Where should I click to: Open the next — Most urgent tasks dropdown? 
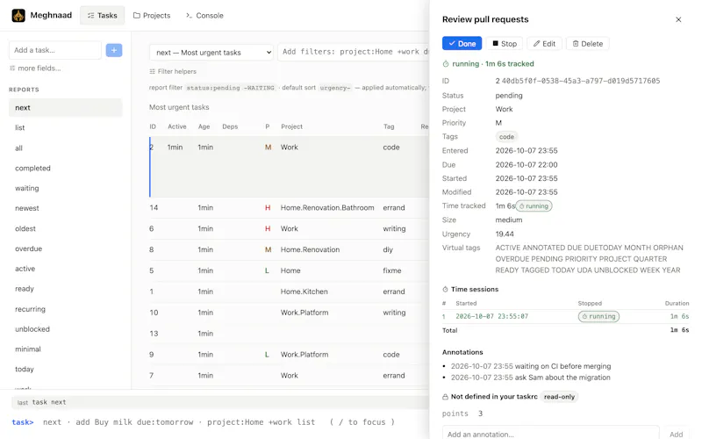[211, 53]
